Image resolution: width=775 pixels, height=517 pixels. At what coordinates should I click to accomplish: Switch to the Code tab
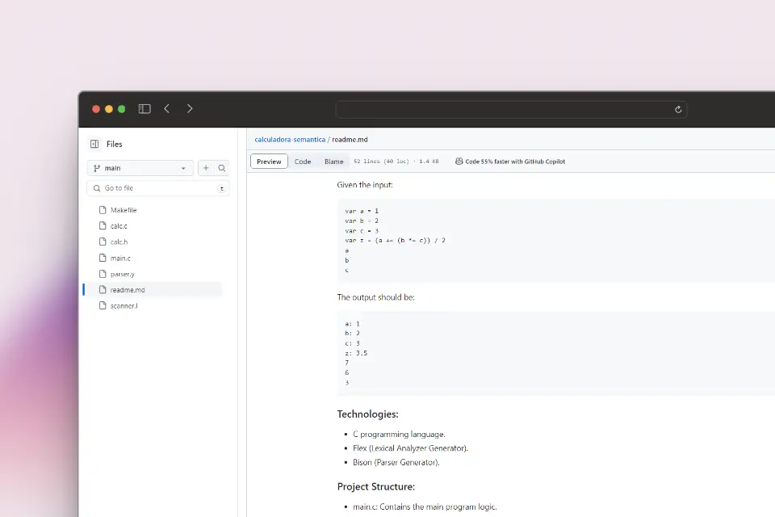coord(303,161)
